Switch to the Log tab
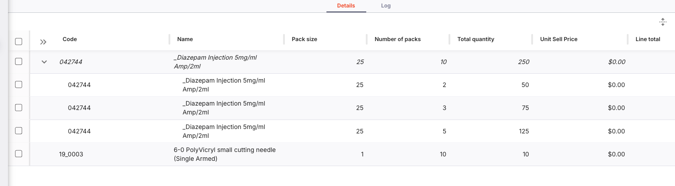 (386, 6)
